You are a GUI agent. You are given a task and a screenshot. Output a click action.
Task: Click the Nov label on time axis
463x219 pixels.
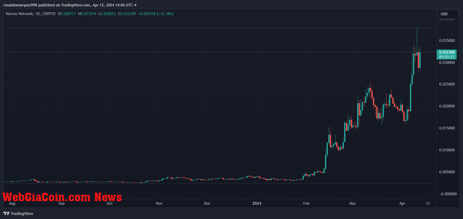[159, 203]
